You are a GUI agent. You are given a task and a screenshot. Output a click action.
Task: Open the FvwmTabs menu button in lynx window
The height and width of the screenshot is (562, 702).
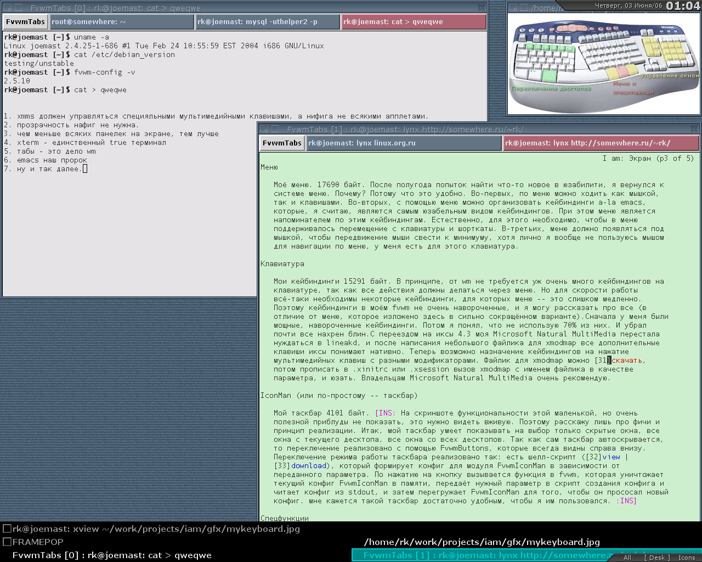coord(282,143)
